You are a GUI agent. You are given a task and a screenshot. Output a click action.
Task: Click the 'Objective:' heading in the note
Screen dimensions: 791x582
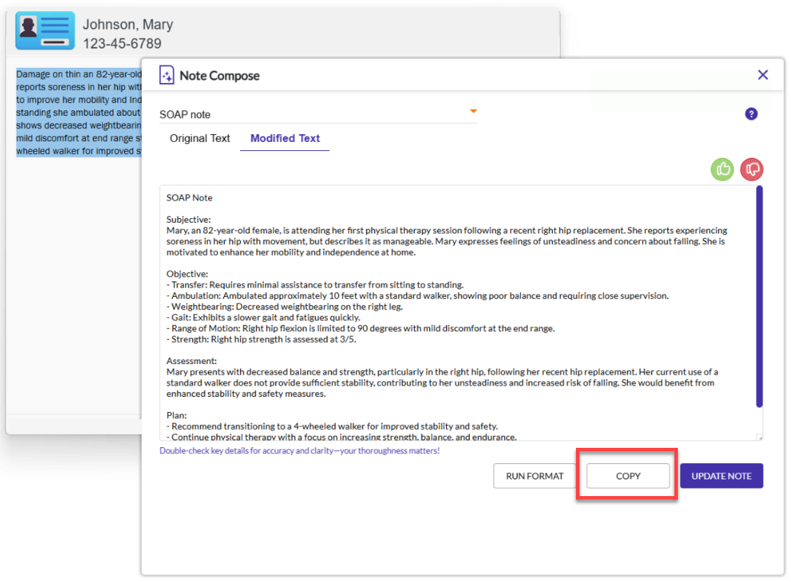point(187,274)
